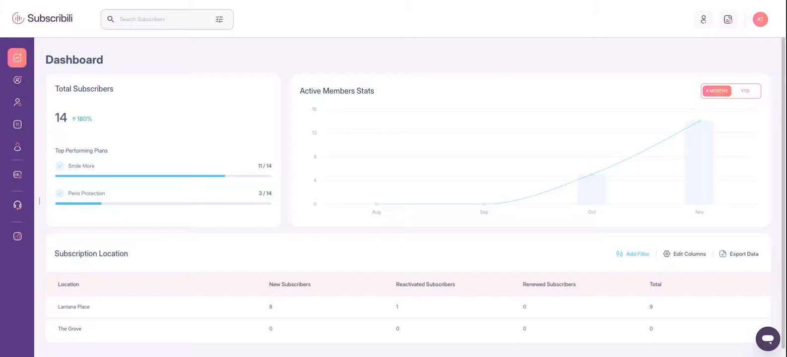This screenshot has height=357, width=787.
Task: Click Export Data button
Action: tap(739, 254)
